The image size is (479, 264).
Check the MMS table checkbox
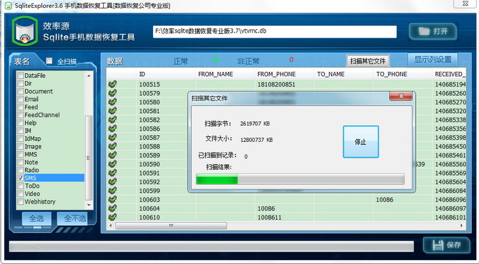pyautogui.click(x=21, y=154)
